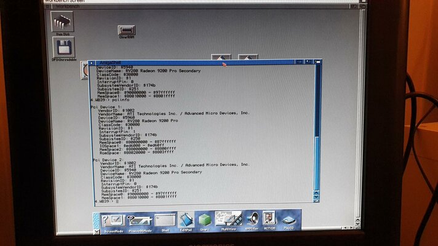This screenshot has height=246, width=438.
Task: Click the AmigaShell zoom gadget
Action: click(x=309, y=62)
